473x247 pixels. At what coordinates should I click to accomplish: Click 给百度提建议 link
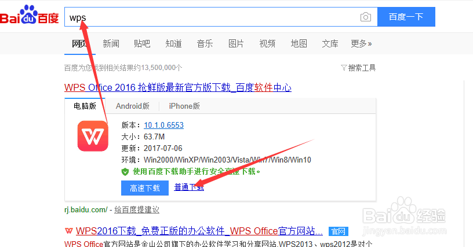[137, 210]
